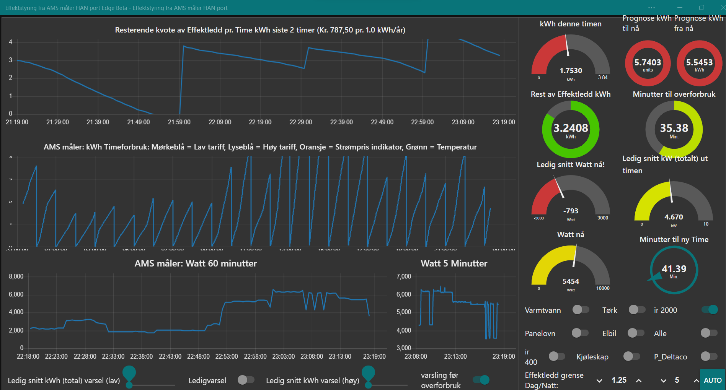The image size is (726, 390).
Task: Click the Rest av Effektledd kWh donut gauge
Action: 570,129
